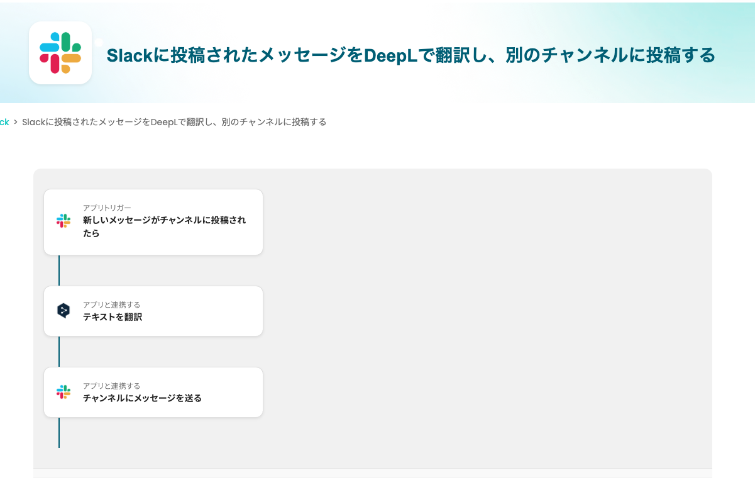
Task: Click the page title heading about DeepL translation
Action: [411, 55]
